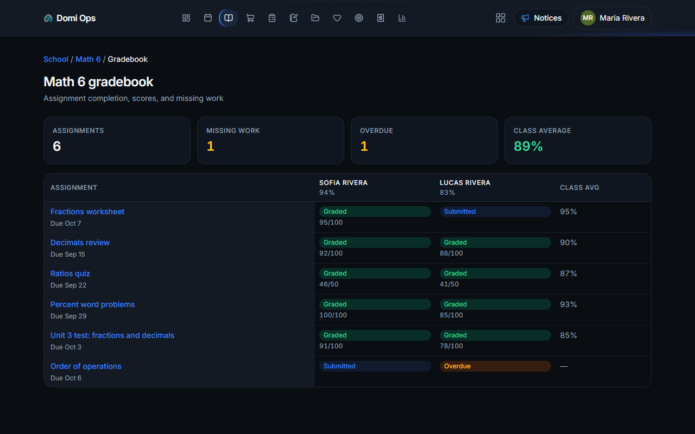
Task: Open Unit 3 test: fractions and decimals
Action: [x=112, y=335]
